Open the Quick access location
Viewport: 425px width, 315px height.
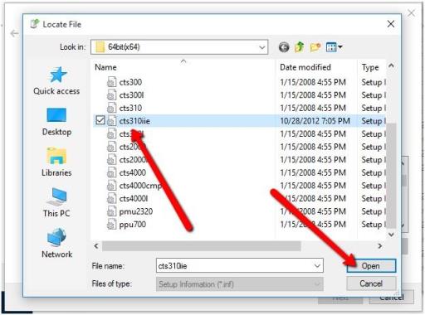tap(56, 80)
